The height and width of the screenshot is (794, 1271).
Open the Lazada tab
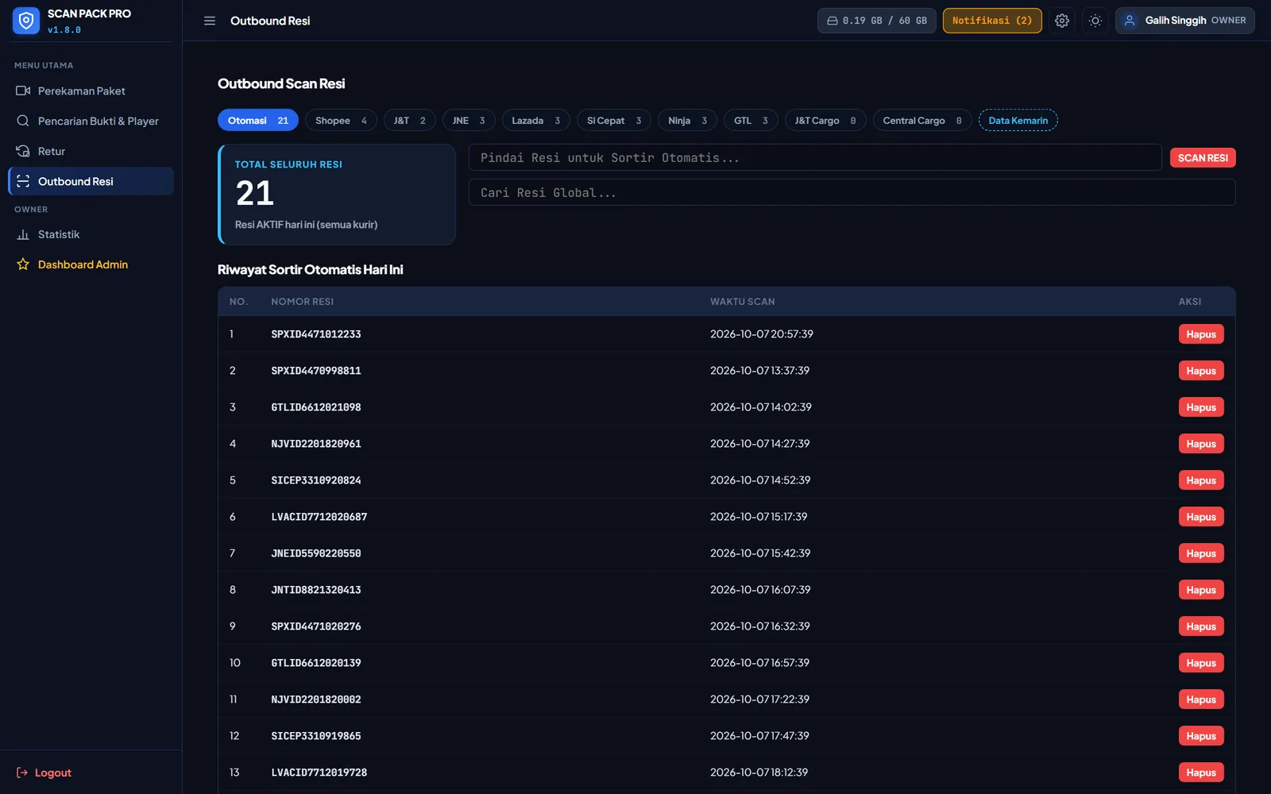point(536,120)
